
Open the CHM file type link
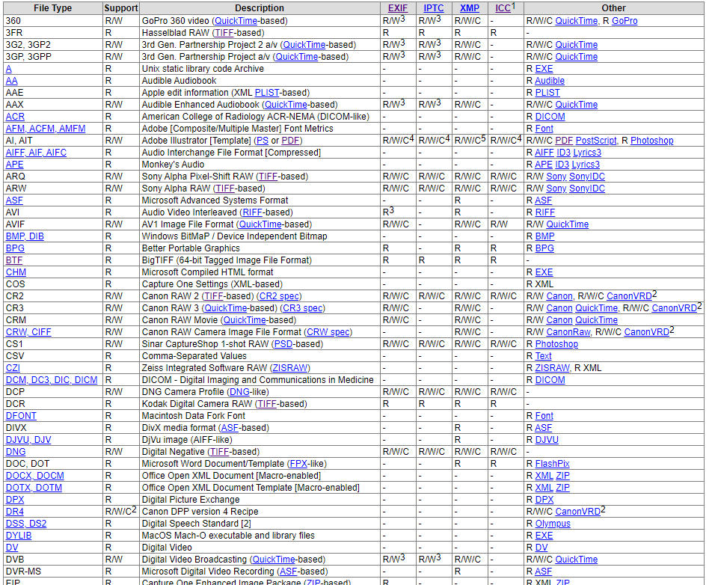point(16,272)
